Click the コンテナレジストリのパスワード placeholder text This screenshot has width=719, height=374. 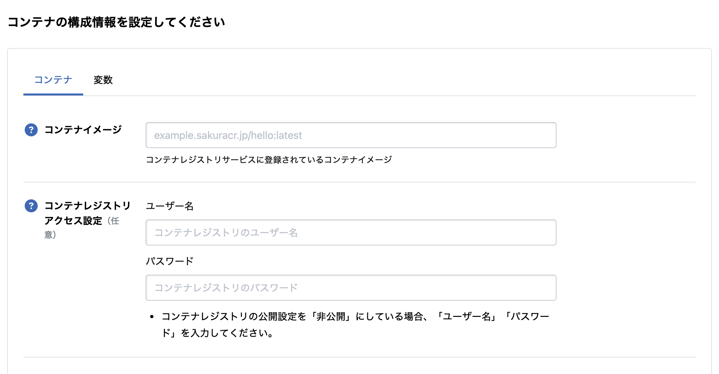coord(226,288)
